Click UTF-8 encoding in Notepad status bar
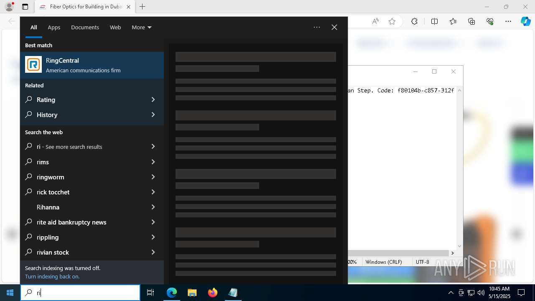 click(422, 262)
